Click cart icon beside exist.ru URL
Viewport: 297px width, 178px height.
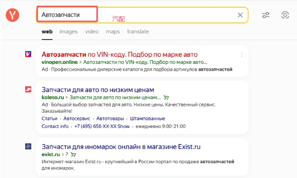[x=73, y=155]
